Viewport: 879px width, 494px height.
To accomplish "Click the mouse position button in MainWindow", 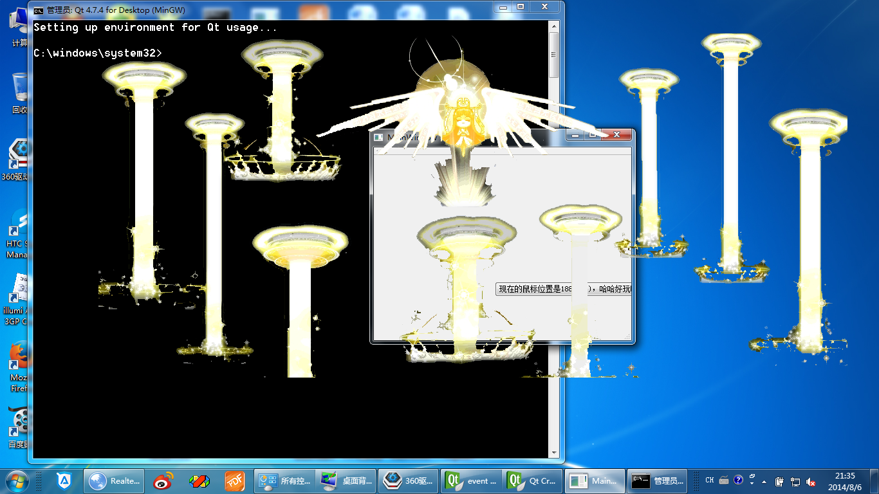I will pos(564,289).
